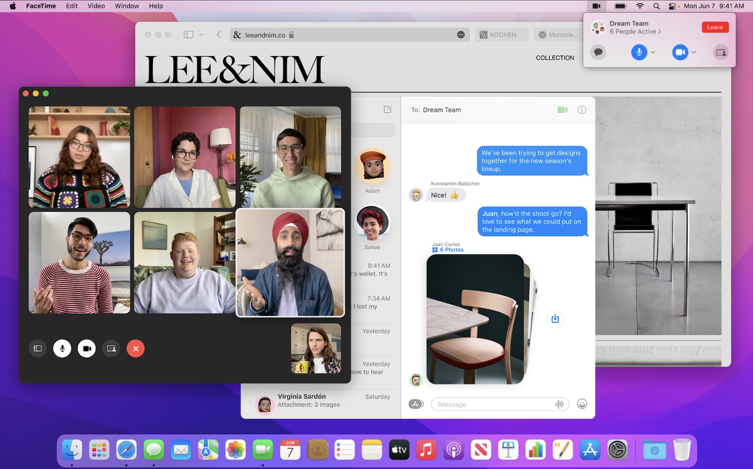Viewport: 753px width, 469px height.
Task: Open the iMessage apps button
Action: (x=416, y=404)
